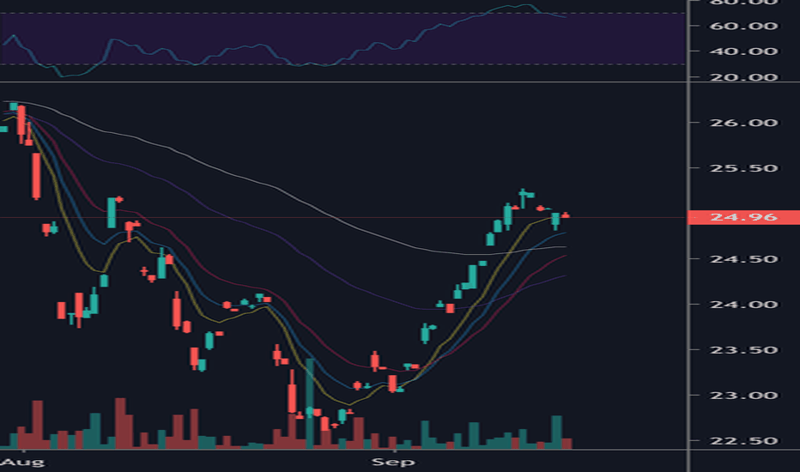The height and width of the screenshot is (472, 800).
Task: Click the 60.00 RSI axis label
Action: point(744,26)
